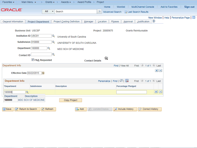Click View All in outer Department Info

point(124,66)
